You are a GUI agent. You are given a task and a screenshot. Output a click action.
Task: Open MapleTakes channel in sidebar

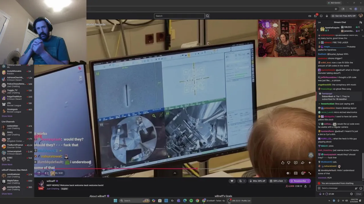pos(16,182)
